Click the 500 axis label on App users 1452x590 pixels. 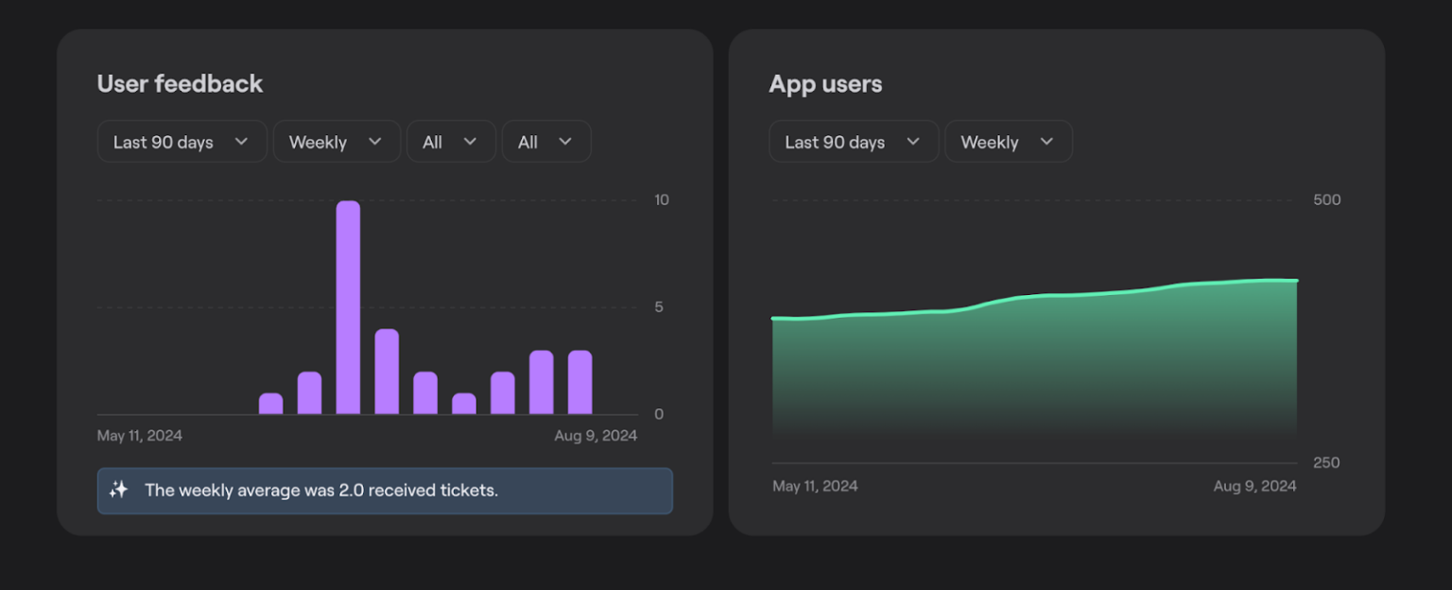(1326, 200)
